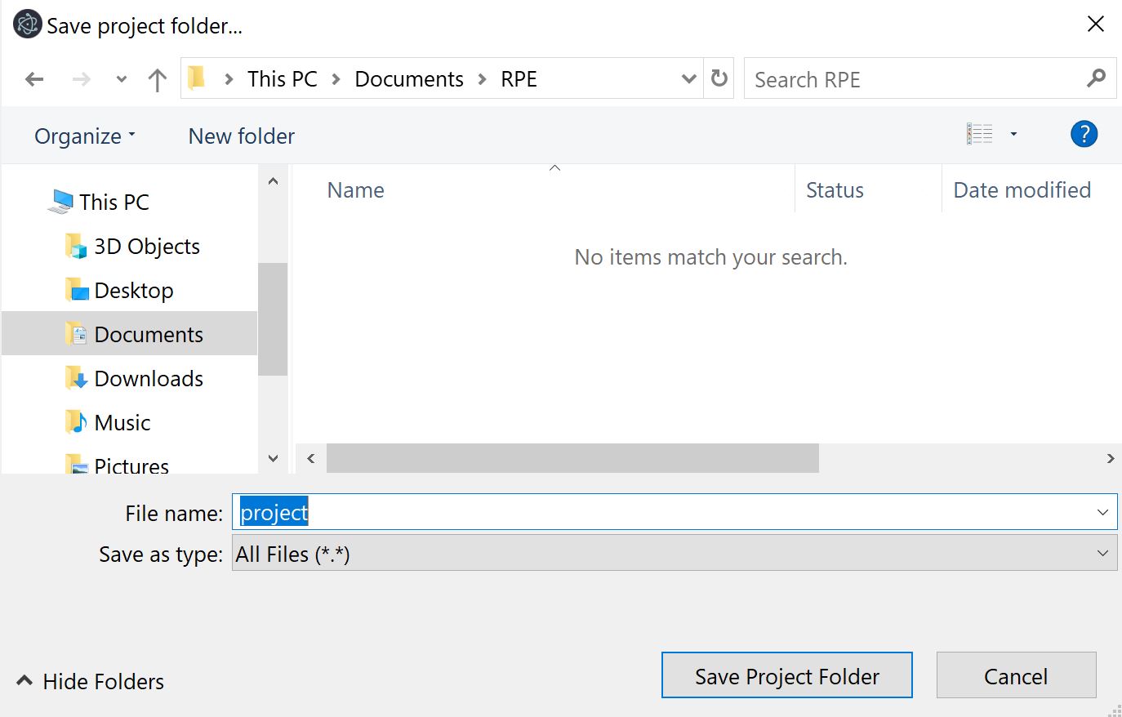Open the Save as type combo box

(x=675, y=553)
